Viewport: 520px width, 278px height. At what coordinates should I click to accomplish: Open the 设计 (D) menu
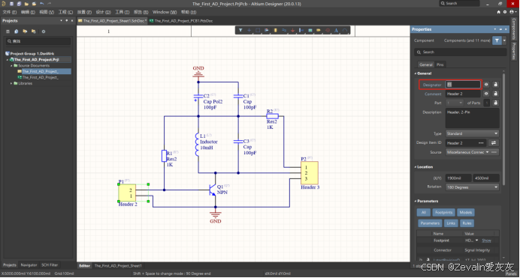point(103,12)
